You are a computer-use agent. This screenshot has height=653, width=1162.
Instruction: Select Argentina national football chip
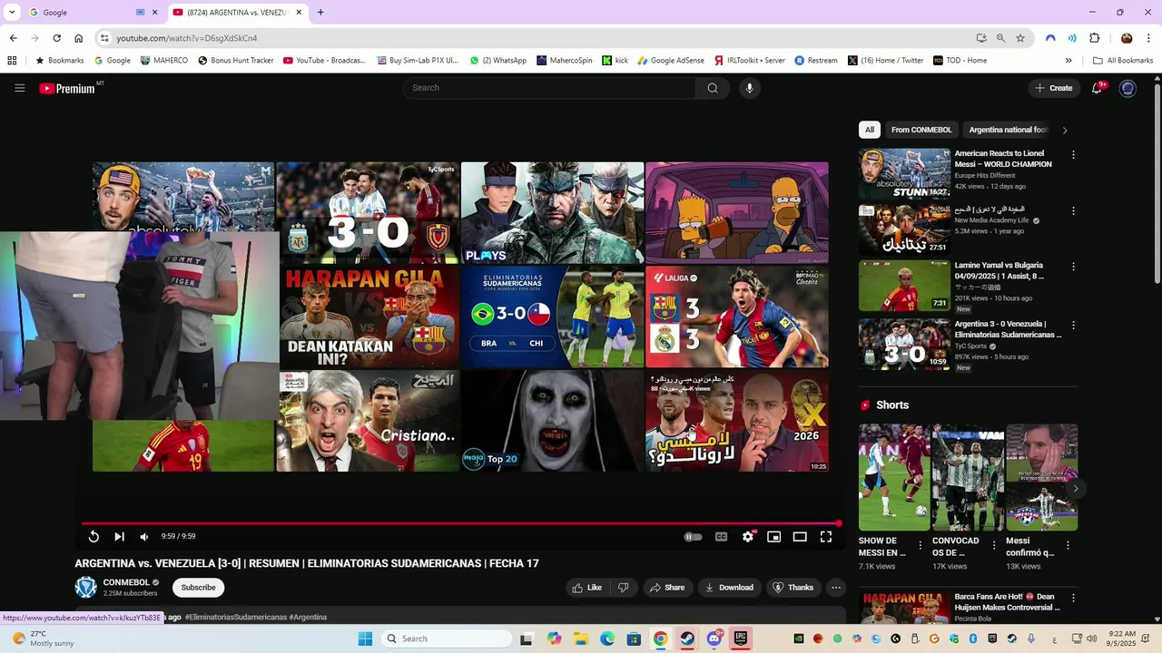[1008, 130]
